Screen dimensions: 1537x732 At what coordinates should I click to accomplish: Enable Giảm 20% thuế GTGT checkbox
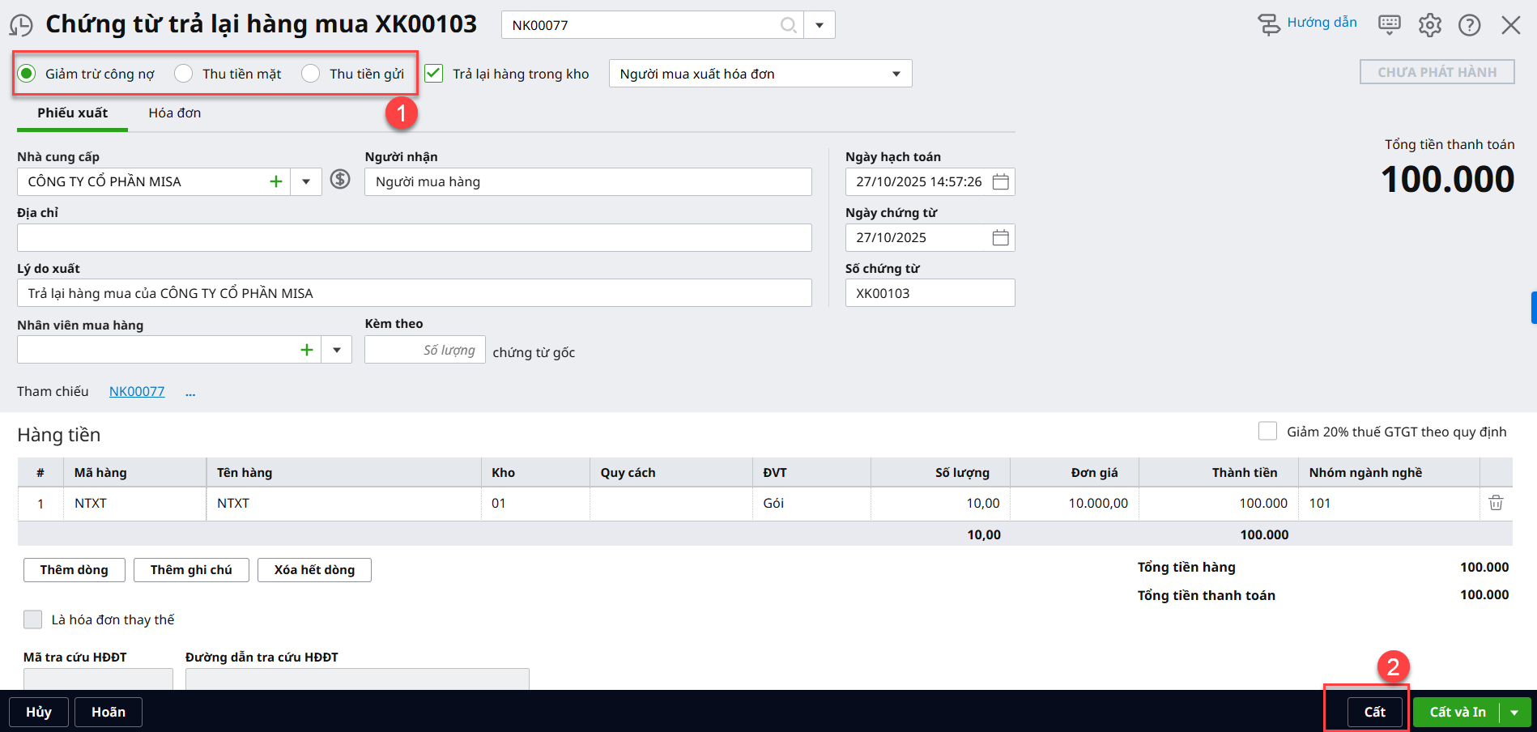(x=1267, y=432)
